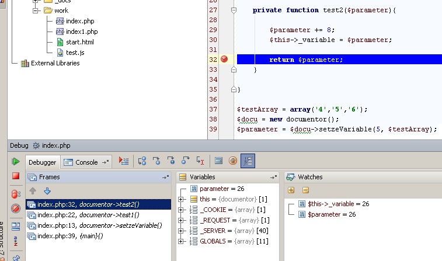Expand the _REQUEST array node
This screenshot has height=261, width=442.
click(x=181, y=220)
